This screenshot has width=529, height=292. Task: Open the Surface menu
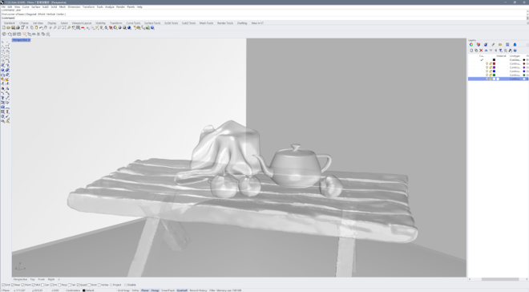(x=36, y=6)
